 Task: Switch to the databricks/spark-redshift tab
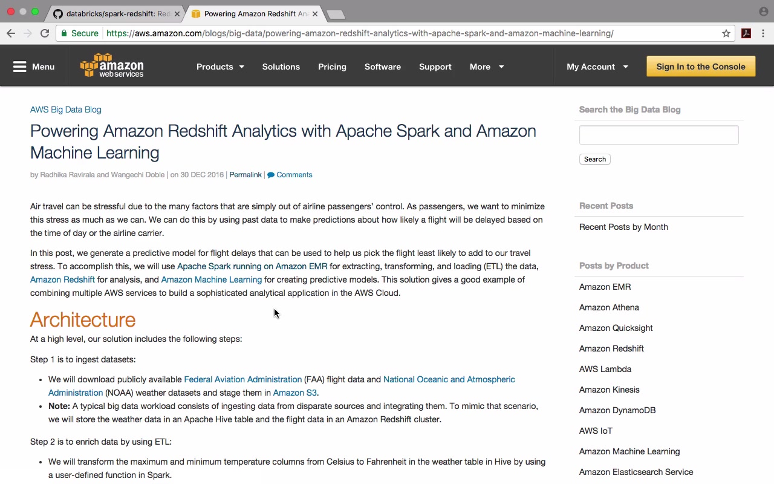118,13
